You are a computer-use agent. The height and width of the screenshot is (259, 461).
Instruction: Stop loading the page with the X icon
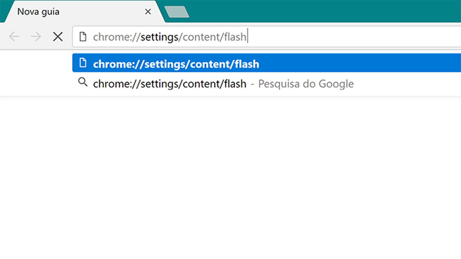coord(58,37)
